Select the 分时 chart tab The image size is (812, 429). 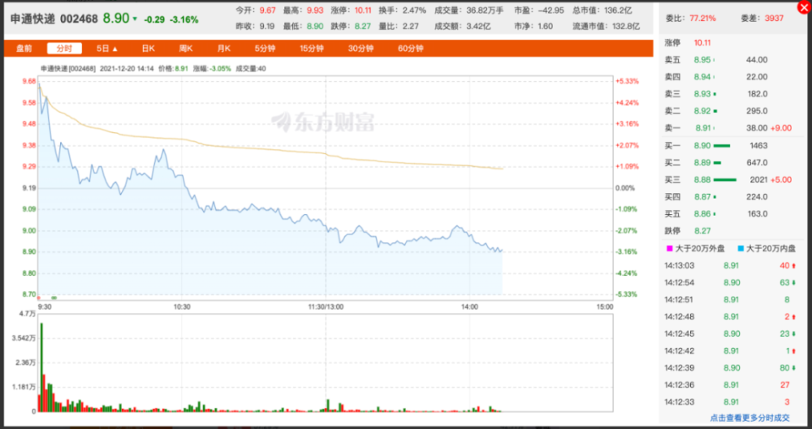[x=64, y=49]
